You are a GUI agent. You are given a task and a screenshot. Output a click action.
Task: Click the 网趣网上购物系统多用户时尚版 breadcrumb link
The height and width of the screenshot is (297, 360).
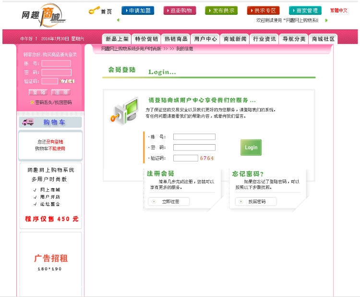coord(132,48)
